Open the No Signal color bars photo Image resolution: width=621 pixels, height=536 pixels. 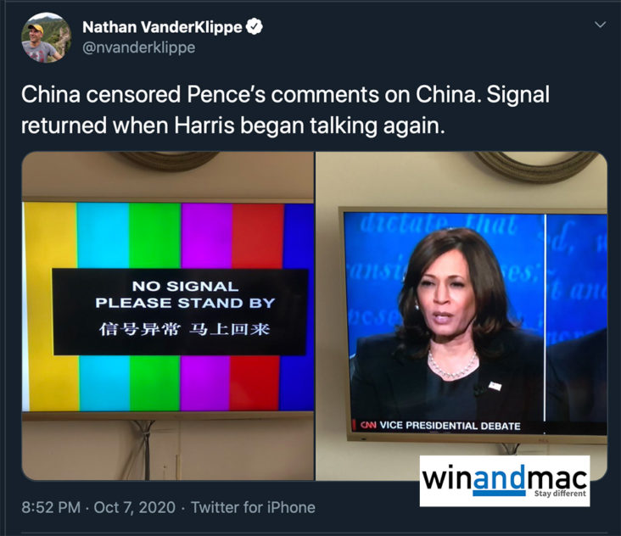coord(168,315)
